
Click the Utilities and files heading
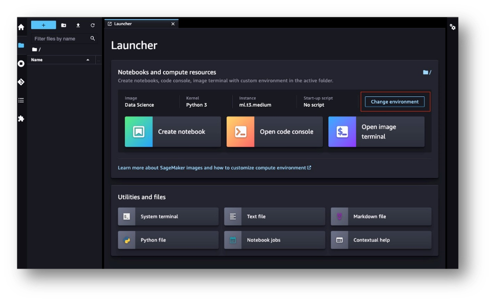(142, 197)
